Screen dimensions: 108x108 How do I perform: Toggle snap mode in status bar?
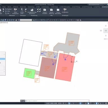click(65, 103)
